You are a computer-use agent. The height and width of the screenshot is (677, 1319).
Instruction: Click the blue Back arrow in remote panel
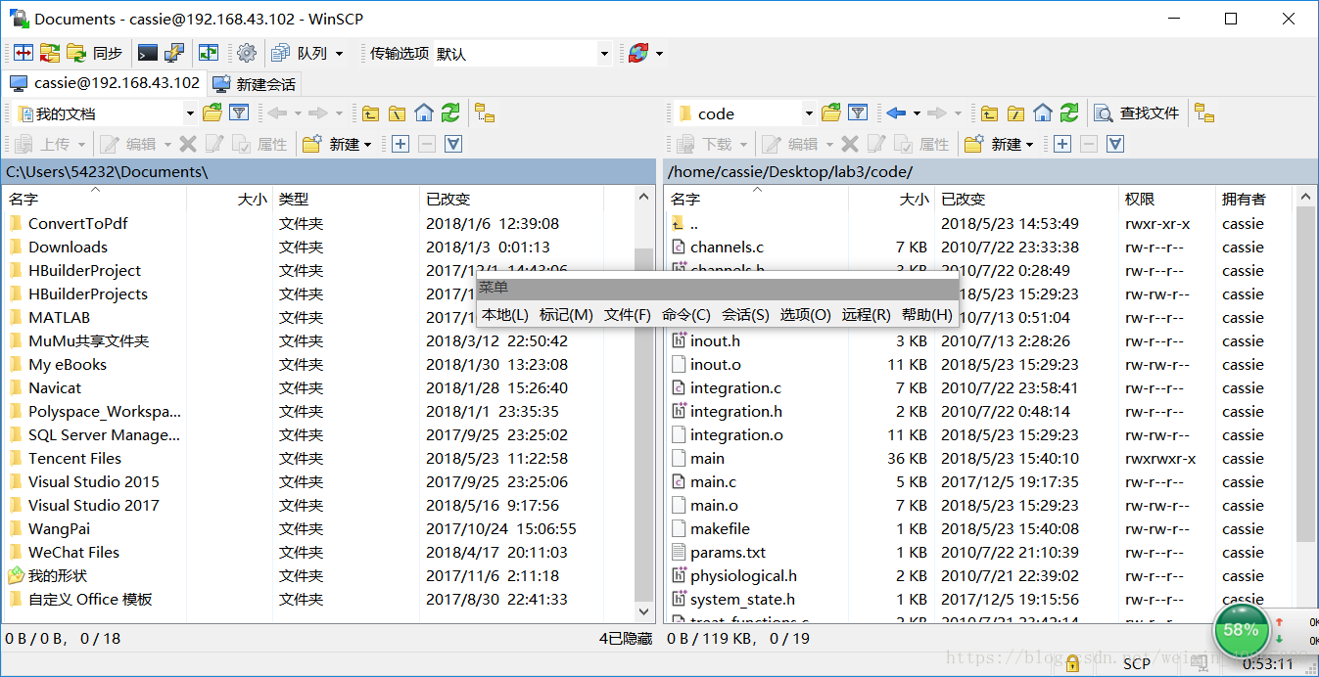896,113
